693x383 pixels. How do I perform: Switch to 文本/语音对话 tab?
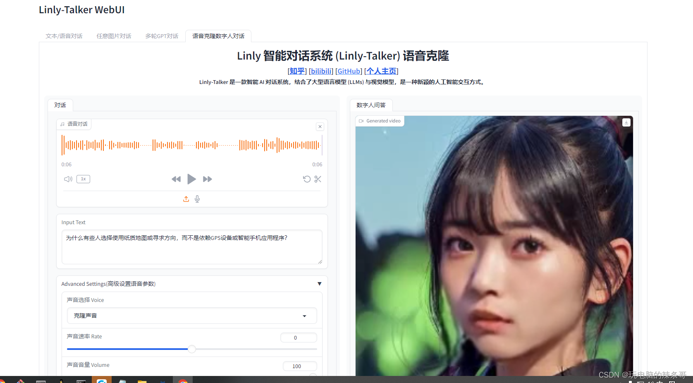tap(64, 36)
